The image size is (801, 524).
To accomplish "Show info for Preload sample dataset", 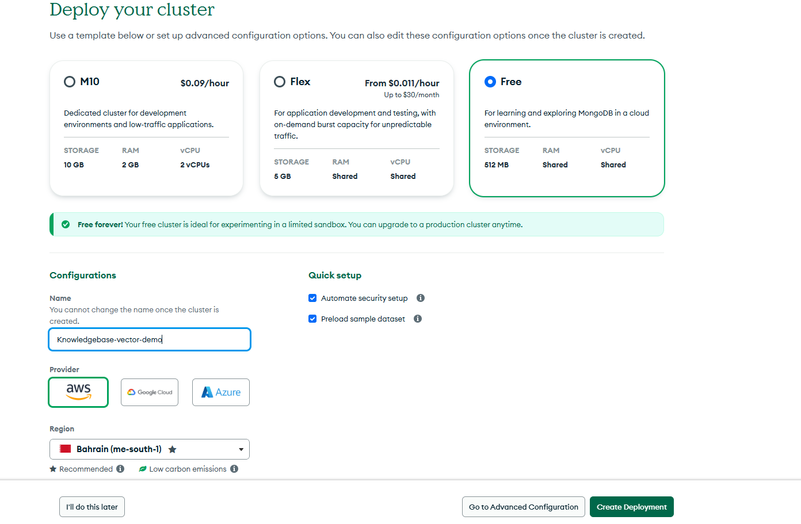I will click(418, 319).
